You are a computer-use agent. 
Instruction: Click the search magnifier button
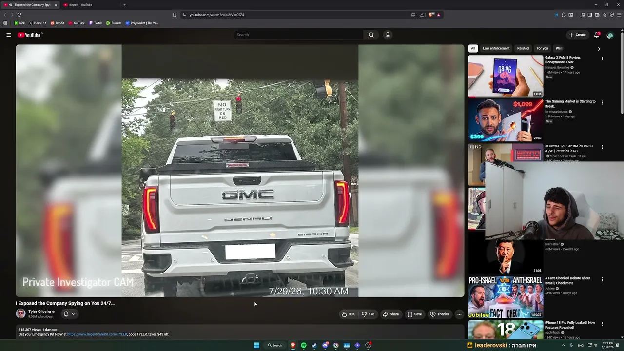[x=371, y=35]
